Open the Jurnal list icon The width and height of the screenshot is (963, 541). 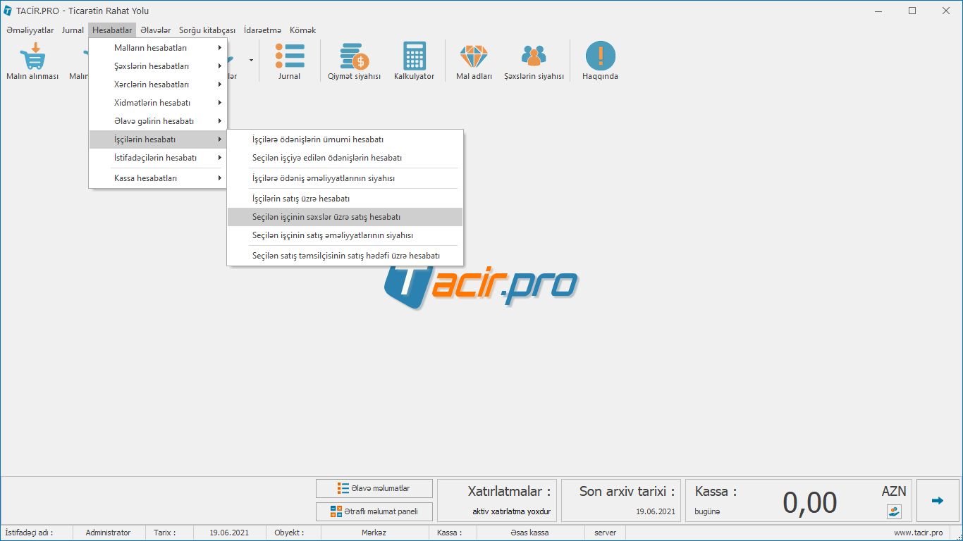[x=289, y=56]
